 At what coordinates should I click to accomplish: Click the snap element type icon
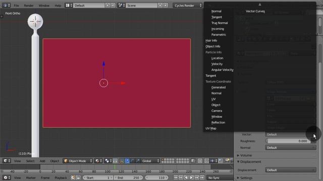click(213, 161)
